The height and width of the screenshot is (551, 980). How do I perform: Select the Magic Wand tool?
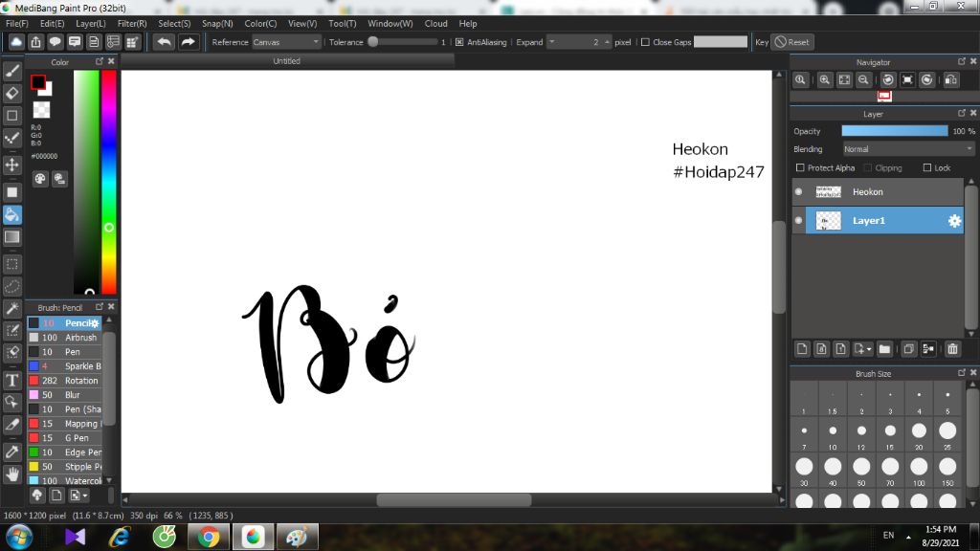point(11,309)
